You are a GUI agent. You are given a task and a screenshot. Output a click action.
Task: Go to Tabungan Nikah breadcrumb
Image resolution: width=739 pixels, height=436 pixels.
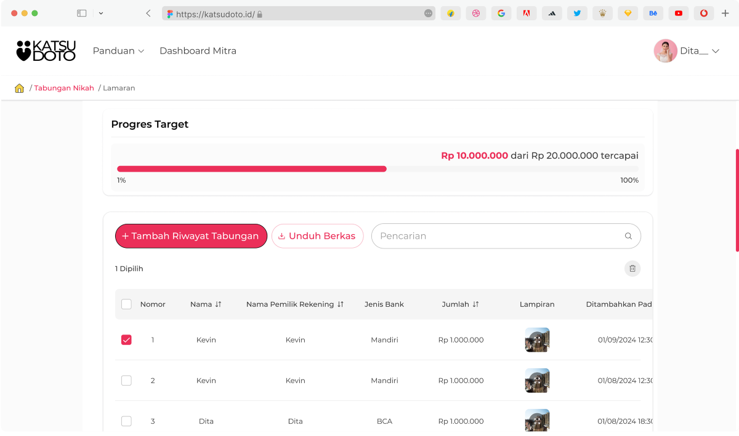[x=64, y=88]
